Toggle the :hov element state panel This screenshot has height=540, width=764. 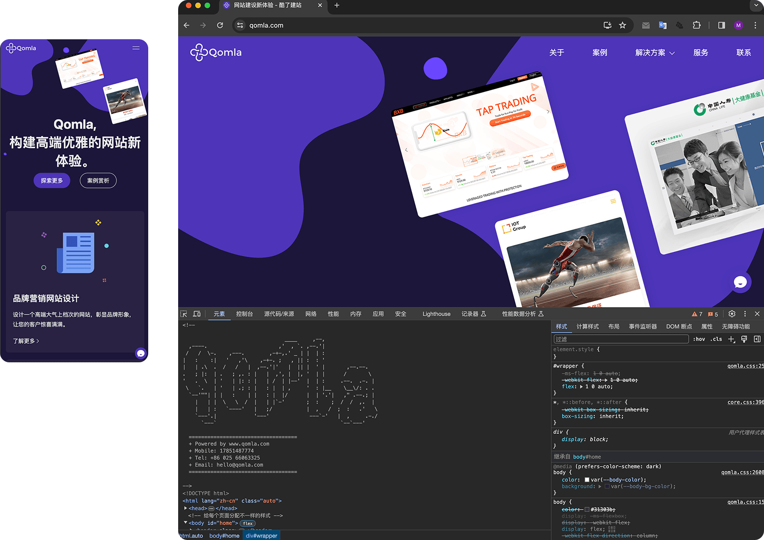pyautogui.click(x=699, y=339)
